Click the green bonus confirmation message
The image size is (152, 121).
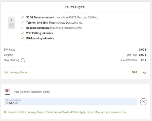coord(65,112)
